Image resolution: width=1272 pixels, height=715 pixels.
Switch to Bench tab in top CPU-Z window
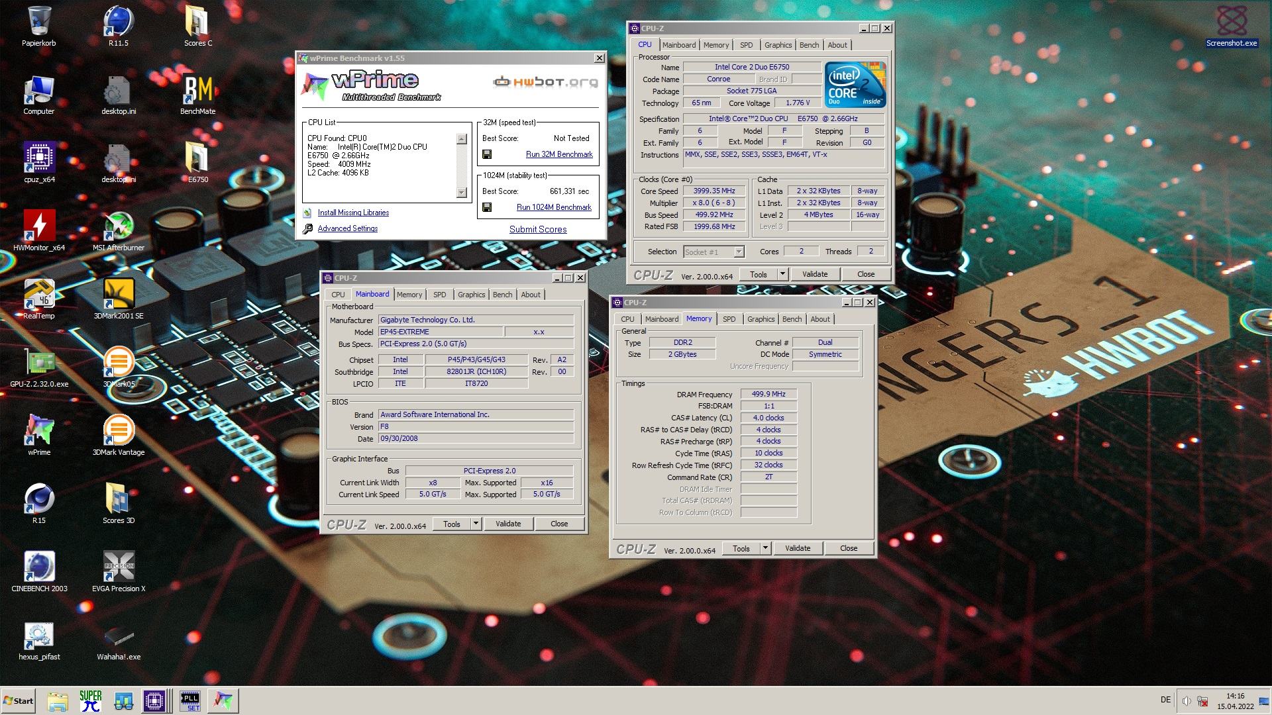click(x=809, y=45)
